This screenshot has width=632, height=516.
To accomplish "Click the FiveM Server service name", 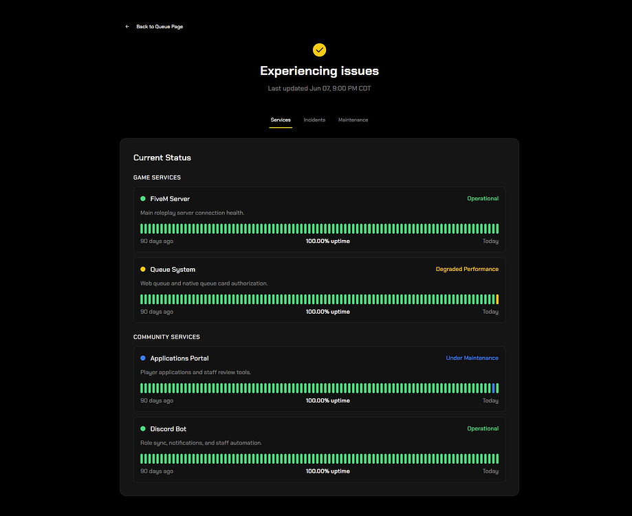I will pyautogui.click(x=170, y=199).
